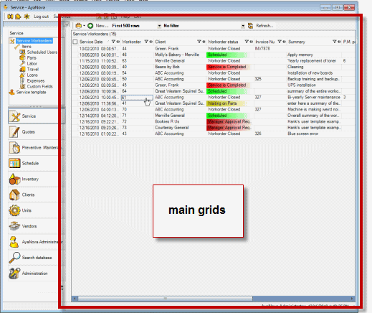Screen dimensions: 372x313
Task: Click the scrollbar left arrow
Action: 75,299
